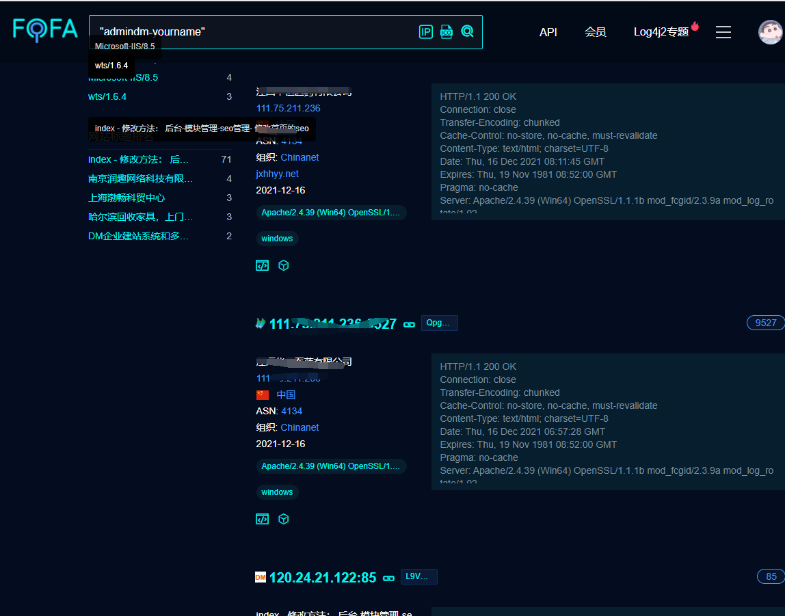Screen dimensions: 785x616
Task: Click the port 9527 badge
Action: [765, 323]
